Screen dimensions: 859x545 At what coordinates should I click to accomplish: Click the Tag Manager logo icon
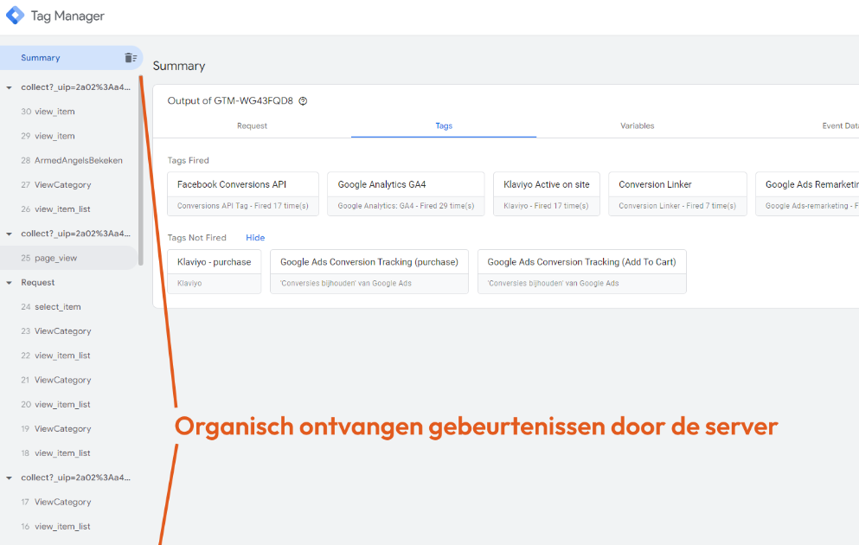pos(15,16)
